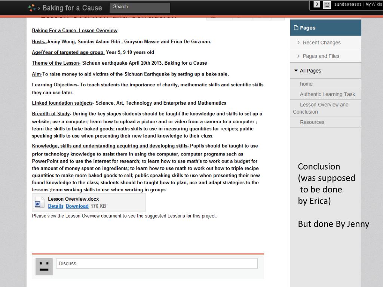Click the Pages panel header
The image size is (383, 287).
point(325,28)
